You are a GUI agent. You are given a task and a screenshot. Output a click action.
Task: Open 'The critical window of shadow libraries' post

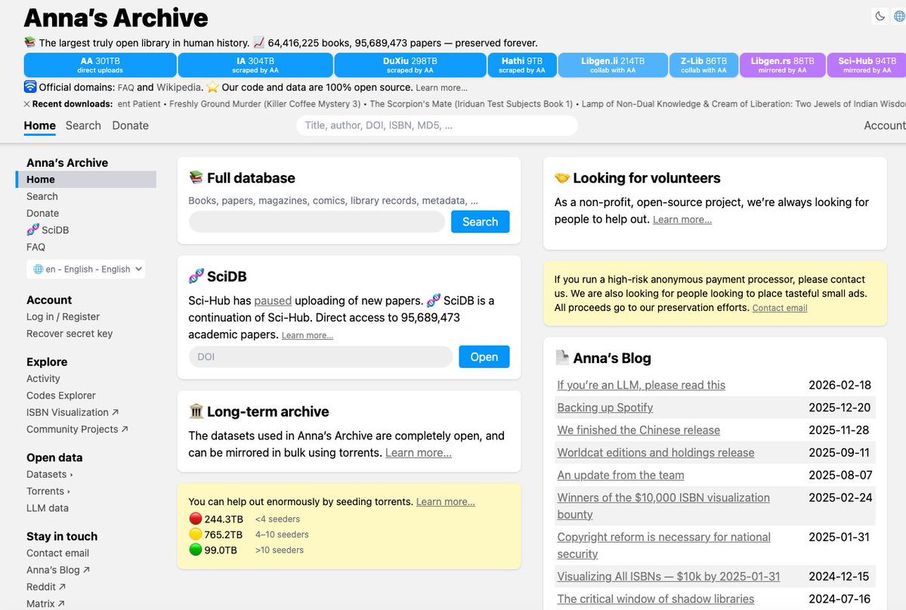[x=656, y=599]
